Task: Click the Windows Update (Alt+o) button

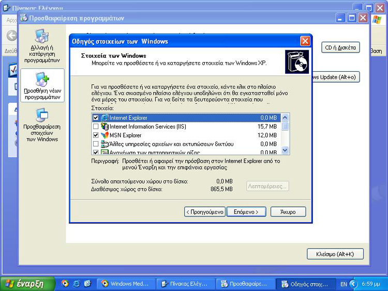Action: point(335,77)
